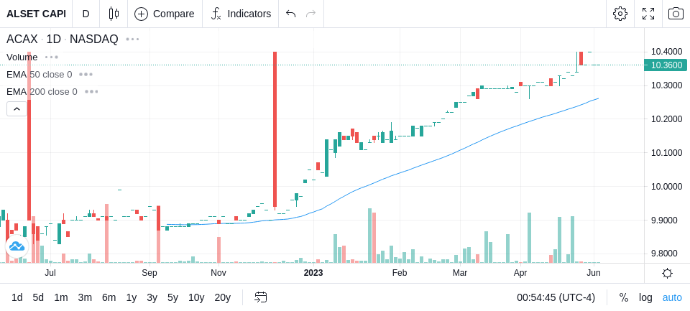The image size is (690, 311).
Task: Undo the last chart action
Action: coord(290,14)
